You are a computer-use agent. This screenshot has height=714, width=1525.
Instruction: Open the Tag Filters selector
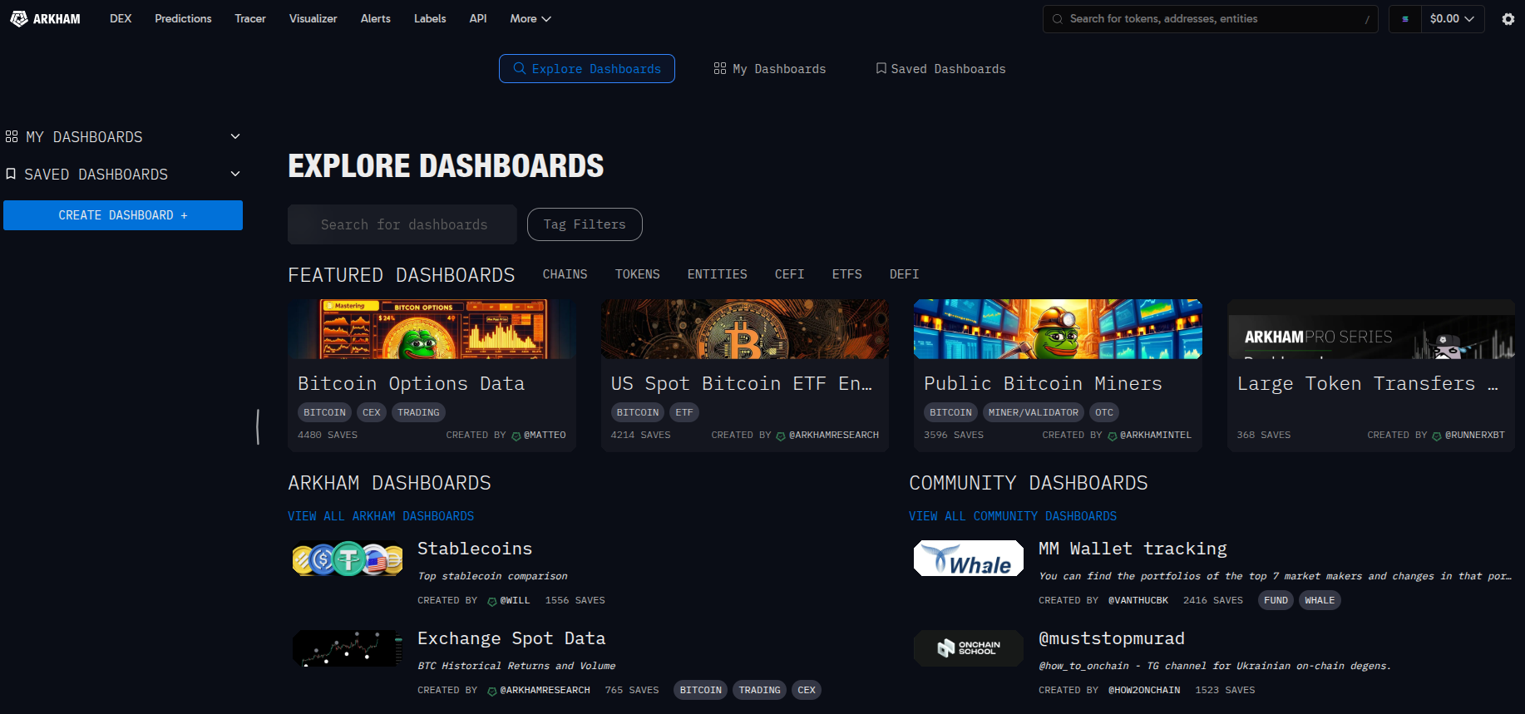585,224
